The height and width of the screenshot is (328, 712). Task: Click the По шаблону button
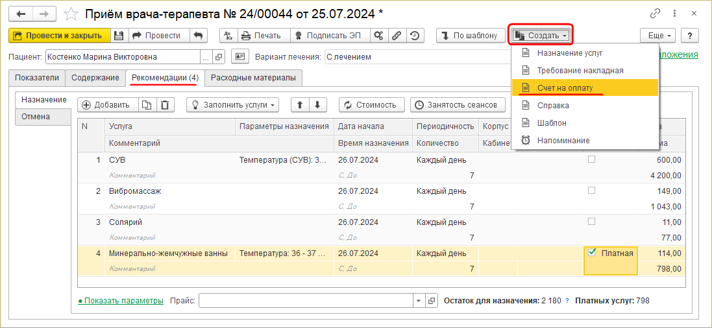click(470, 36)
